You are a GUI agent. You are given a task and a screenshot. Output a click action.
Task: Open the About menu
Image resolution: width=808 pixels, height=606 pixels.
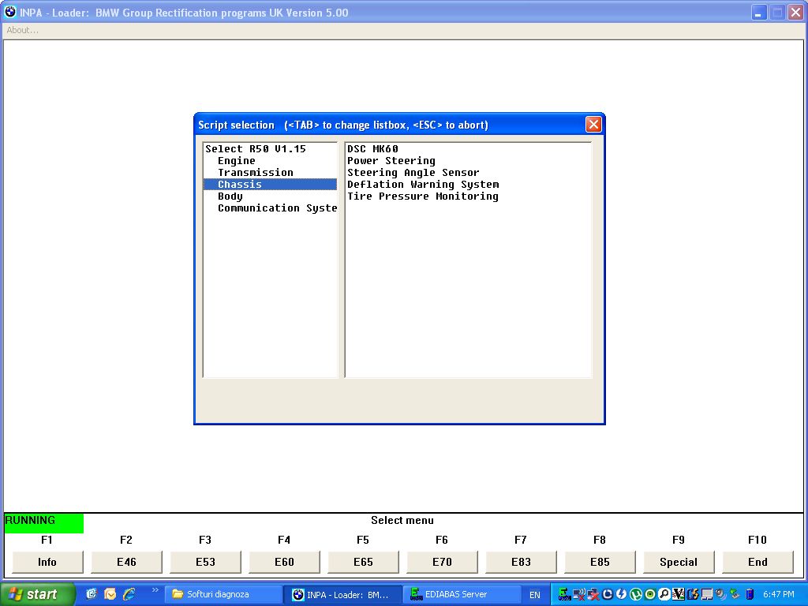(22, 30)
